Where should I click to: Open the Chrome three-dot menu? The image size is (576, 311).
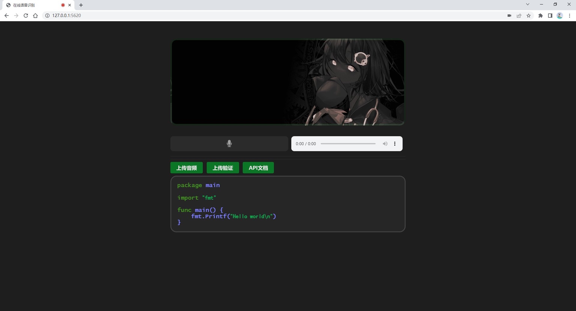pos(569,16)
